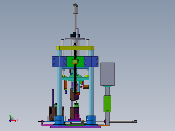Pick the small orange cylinder under the cyan plate
Screen dimensions: 175x131
click(x=66, y=85)
